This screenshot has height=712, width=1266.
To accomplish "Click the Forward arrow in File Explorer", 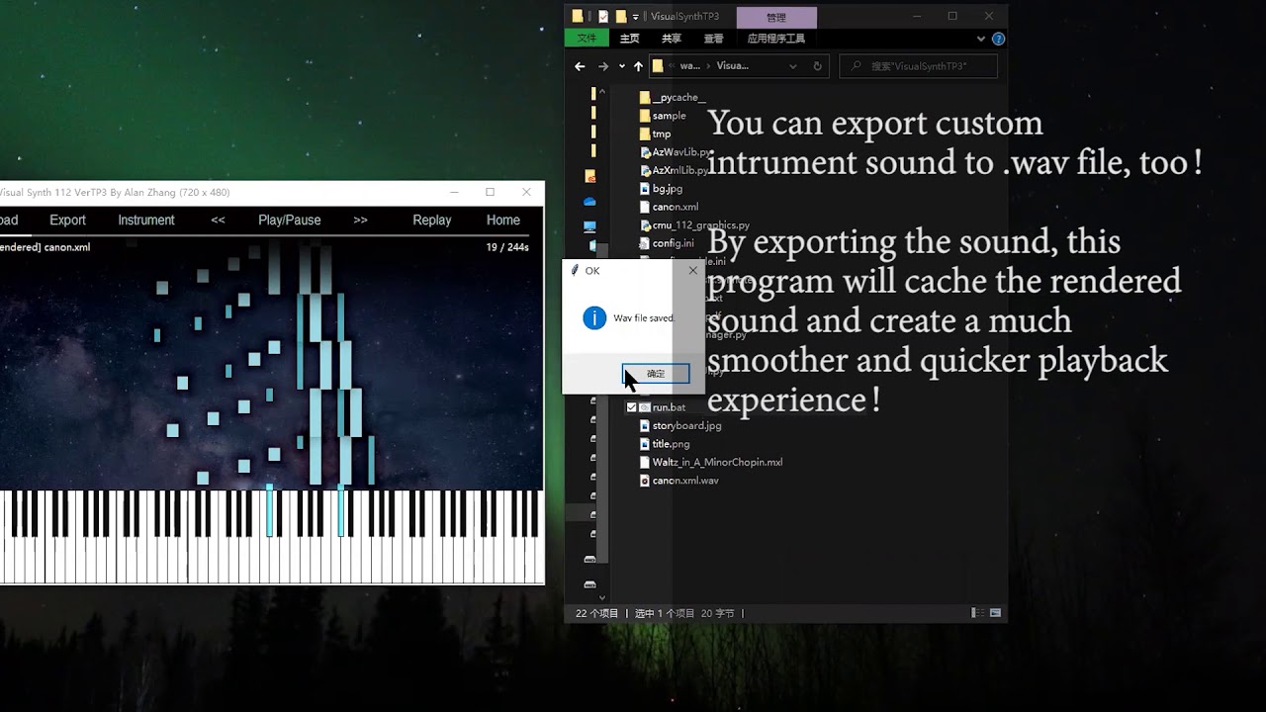I will tap(603, 66).
